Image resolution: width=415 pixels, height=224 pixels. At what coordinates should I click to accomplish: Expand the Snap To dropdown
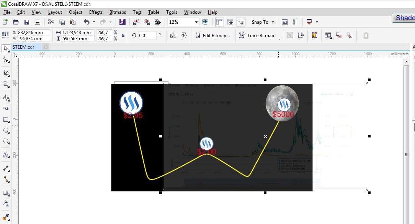click(x=273, y=22)
